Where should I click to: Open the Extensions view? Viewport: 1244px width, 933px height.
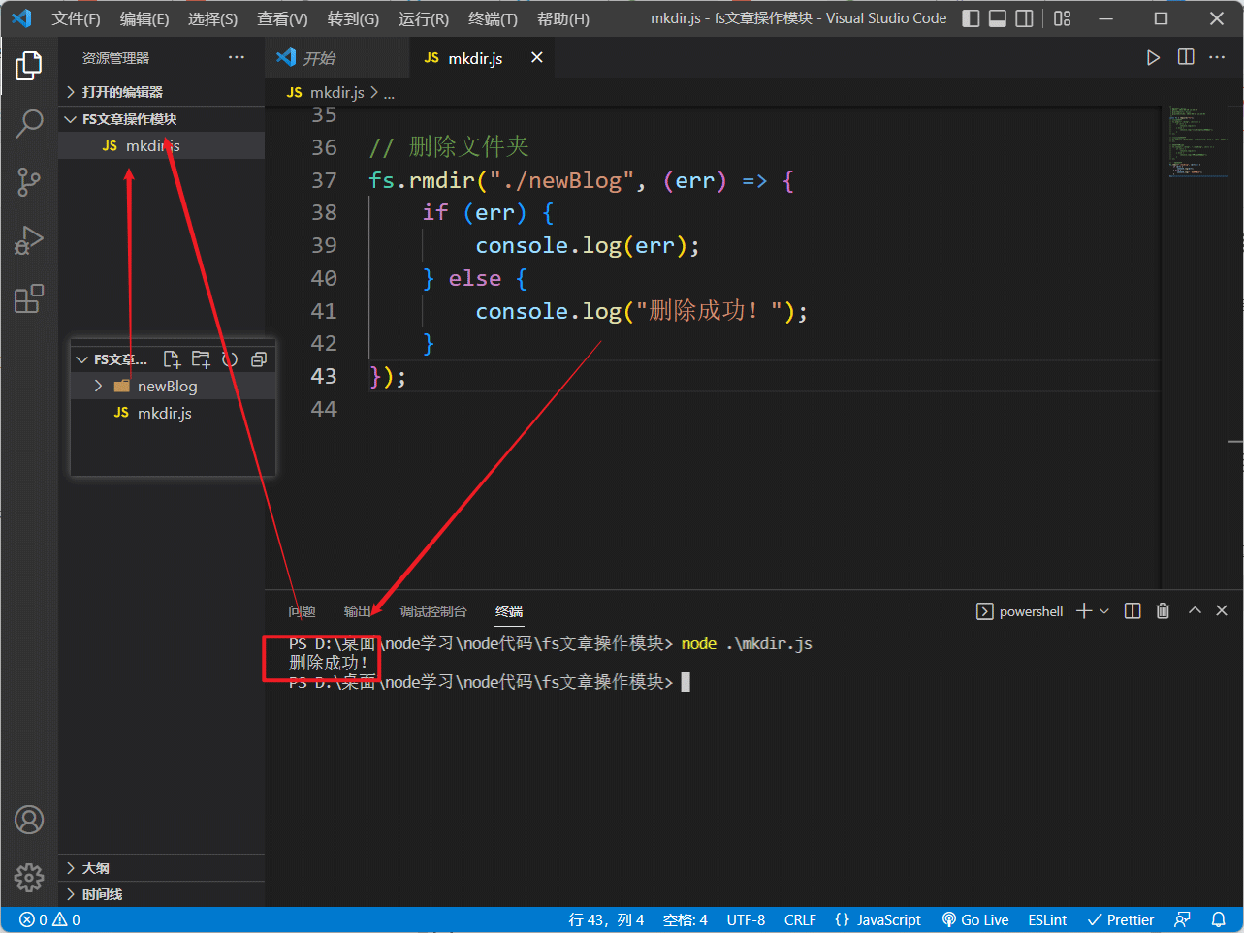click(29, 298)
